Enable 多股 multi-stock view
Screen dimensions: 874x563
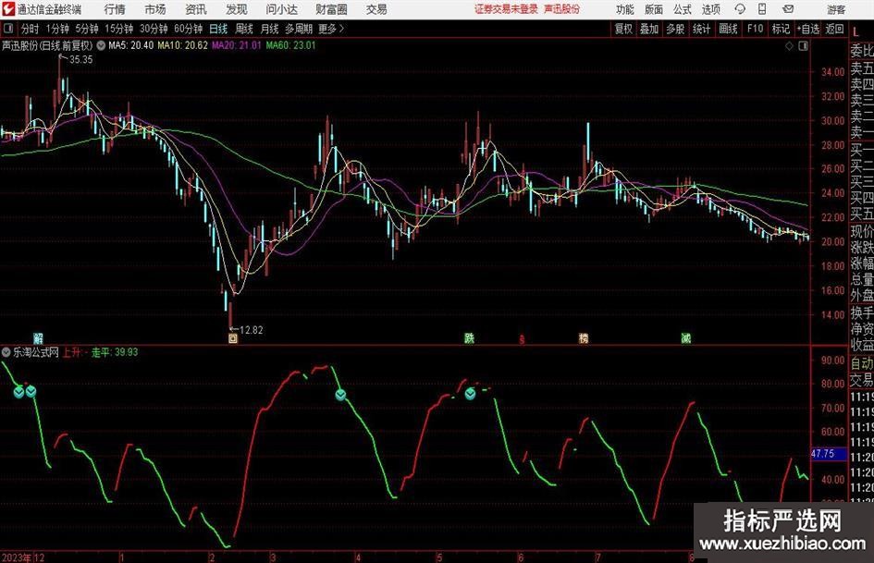coord(675,29)
